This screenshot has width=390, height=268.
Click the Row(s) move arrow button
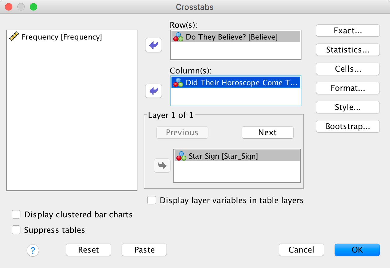point(154,46)
